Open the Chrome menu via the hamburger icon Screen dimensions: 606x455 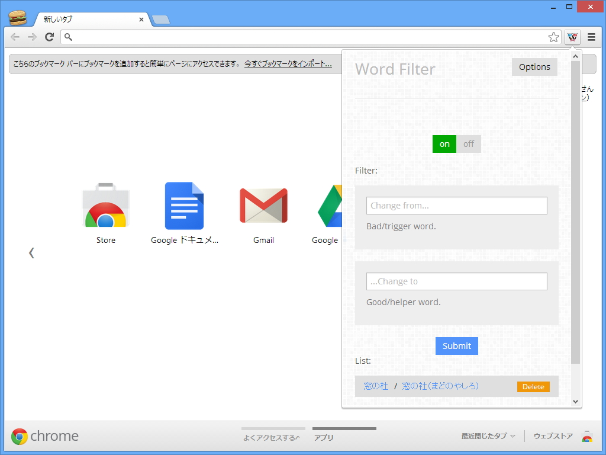pyautogui.click(x=592, y=37)
